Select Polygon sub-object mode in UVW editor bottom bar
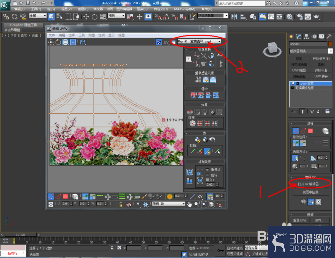The image size is (335, 258). click(65, 196)
